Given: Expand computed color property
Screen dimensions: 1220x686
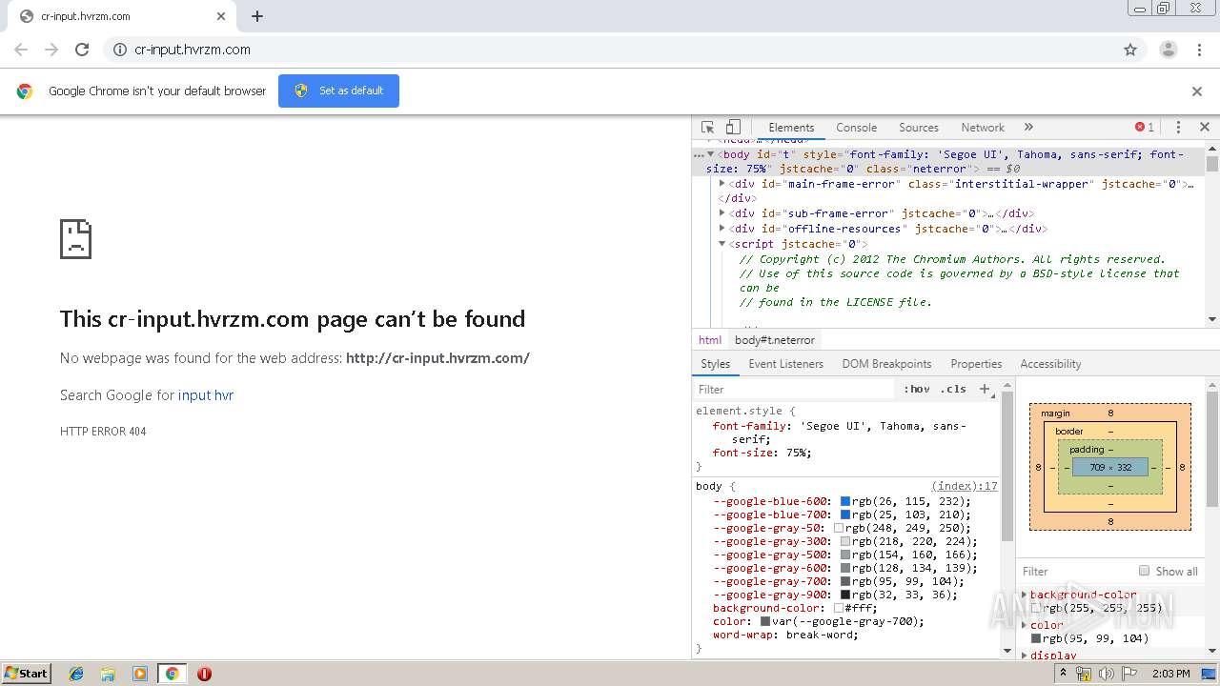Looking at the screenshot, I should 1025,625.
